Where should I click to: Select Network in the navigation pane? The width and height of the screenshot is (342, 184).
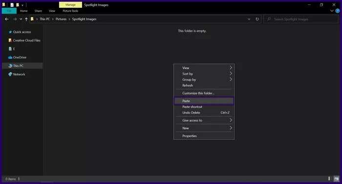pyautogui.click(x=19, y=74)
